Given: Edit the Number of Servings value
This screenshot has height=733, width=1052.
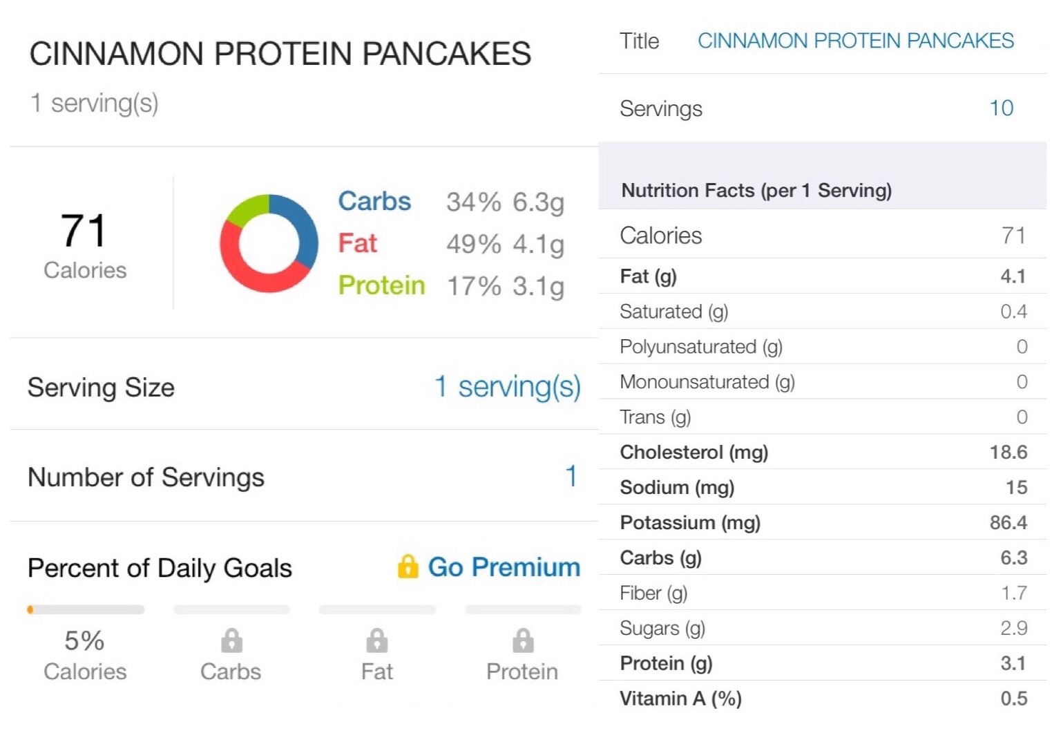Looking at the screenshot, I should pos(571,476).
